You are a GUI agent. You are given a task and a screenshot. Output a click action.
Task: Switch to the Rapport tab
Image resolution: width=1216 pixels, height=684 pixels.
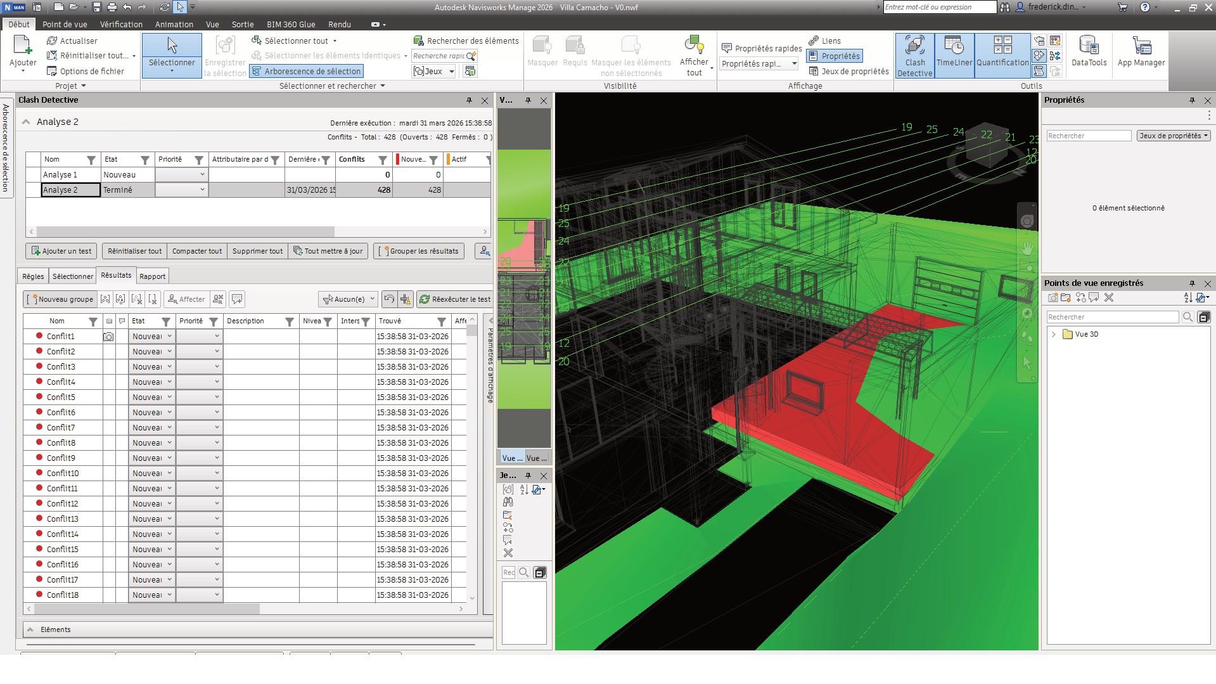click(152, 276)
